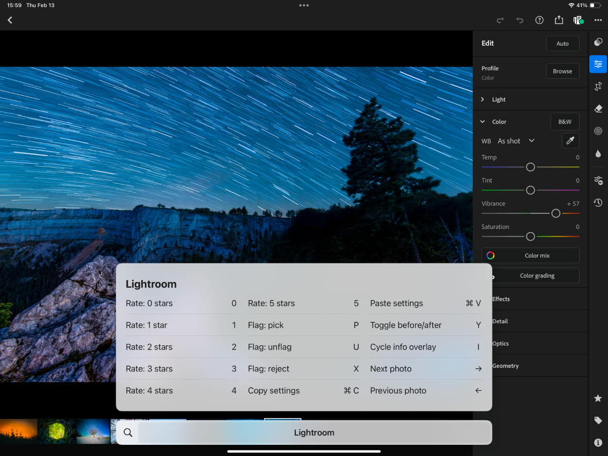Choose Cycle info overlay shortcut
This screenshot has height=456, width=608.
[x=426, y=347]
